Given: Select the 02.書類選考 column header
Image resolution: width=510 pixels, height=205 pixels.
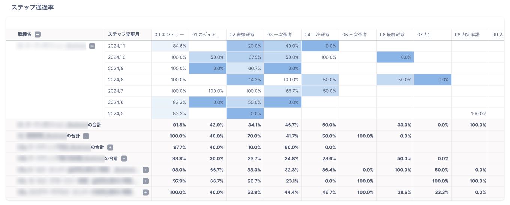Looking at the screenshot, I should coord(242,35).
